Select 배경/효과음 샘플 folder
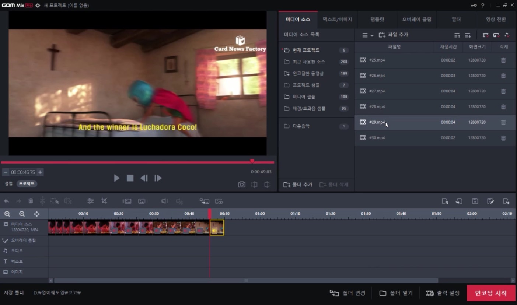 click(316, 109)
